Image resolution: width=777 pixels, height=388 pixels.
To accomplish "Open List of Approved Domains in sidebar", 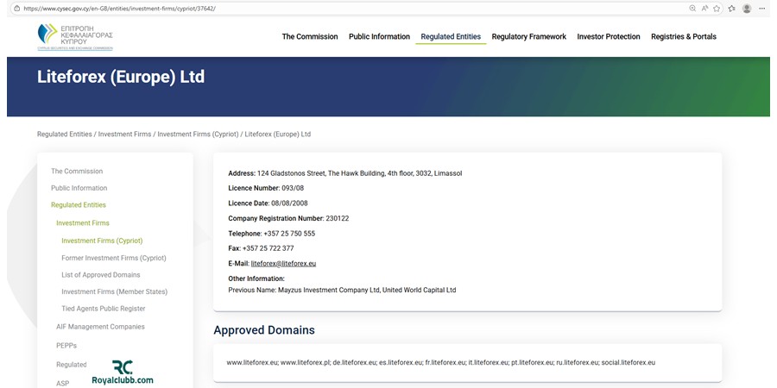I will pyautogui.click(x=100, y=275).
